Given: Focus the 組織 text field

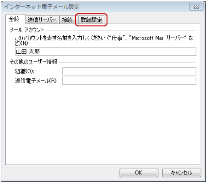Looking at the screenshot, I should pos(129,71).
